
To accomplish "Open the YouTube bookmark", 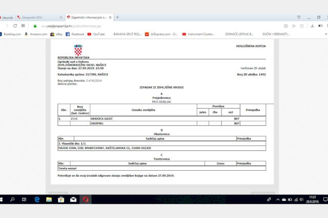I will click(96, 34).
